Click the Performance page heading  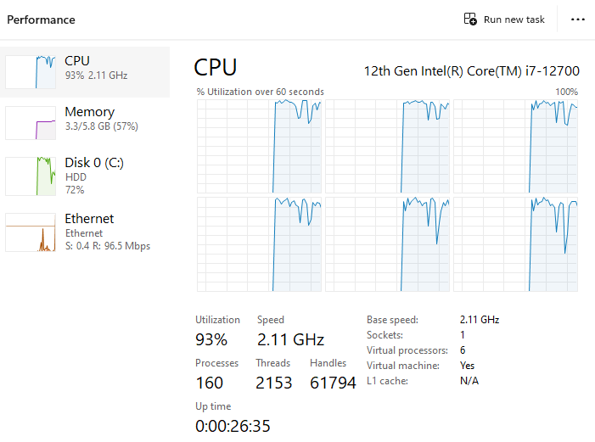(x=41, y=20)
